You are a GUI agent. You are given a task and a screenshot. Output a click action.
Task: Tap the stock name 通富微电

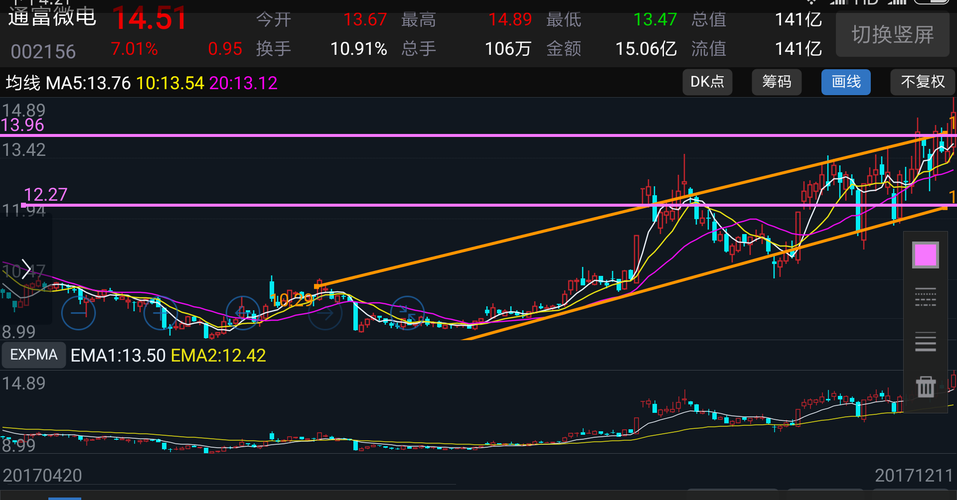tap(52, 17)
